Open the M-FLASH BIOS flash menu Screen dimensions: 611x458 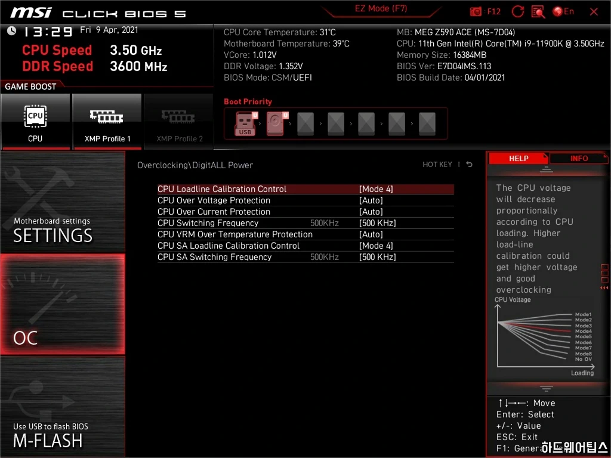[63, 407]
